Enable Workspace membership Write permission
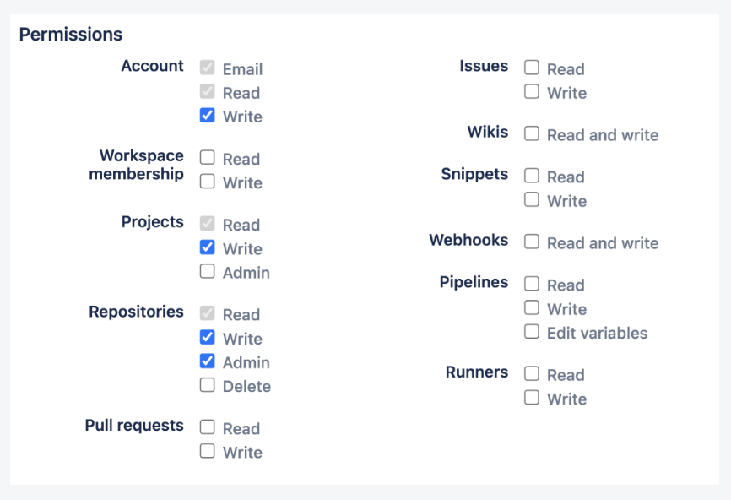731x500 pixels. 207,182
